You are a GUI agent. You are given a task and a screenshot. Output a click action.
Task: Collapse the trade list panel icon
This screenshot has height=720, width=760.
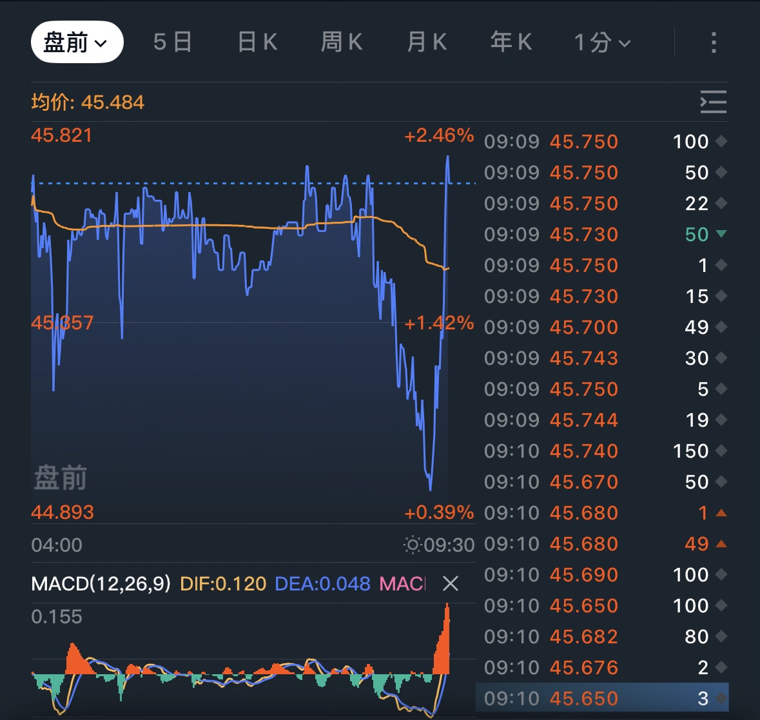click(714, 102)
